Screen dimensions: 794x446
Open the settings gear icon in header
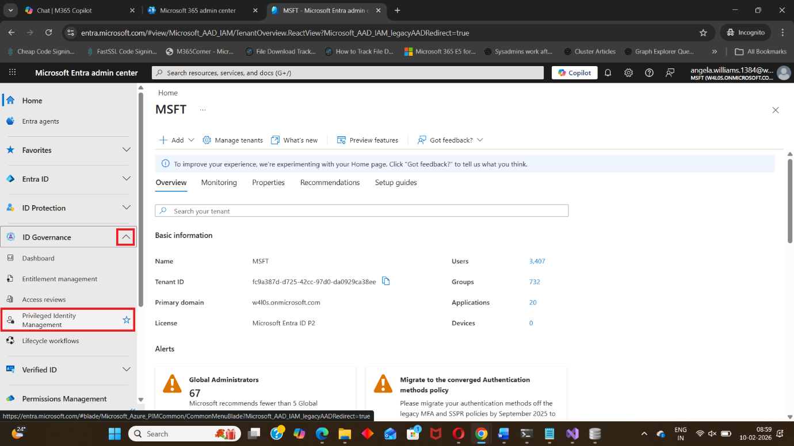[x=628, y=73]
